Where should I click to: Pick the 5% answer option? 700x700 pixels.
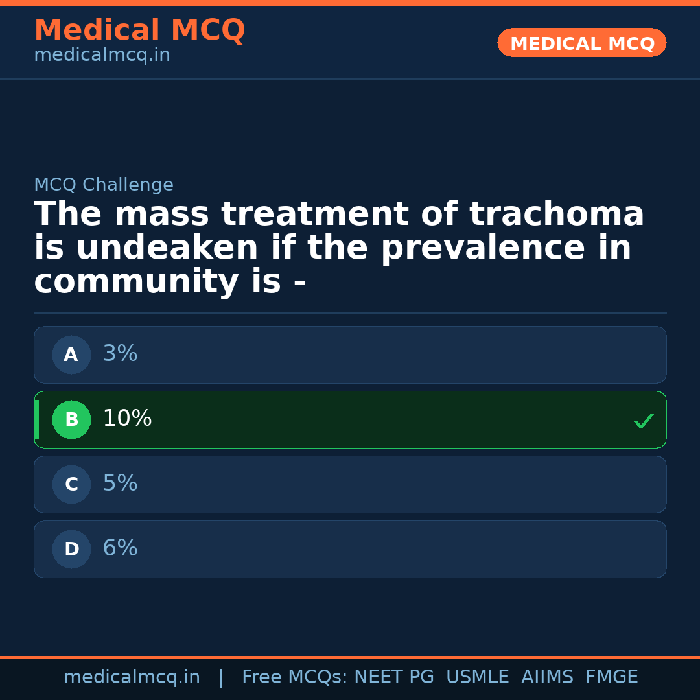350,484
